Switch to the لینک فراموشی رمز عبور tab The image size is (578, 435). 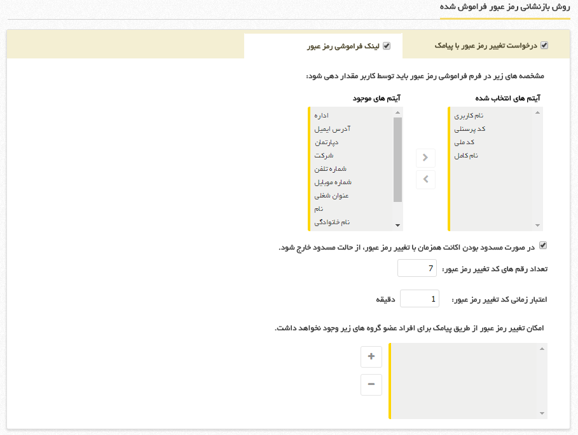[x=343, y=46]
